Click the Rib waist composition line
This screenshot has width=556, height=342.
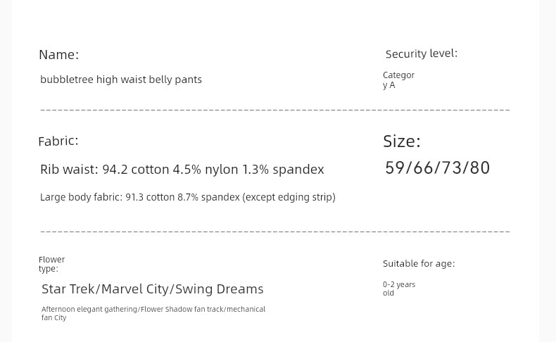coord(182,170)
